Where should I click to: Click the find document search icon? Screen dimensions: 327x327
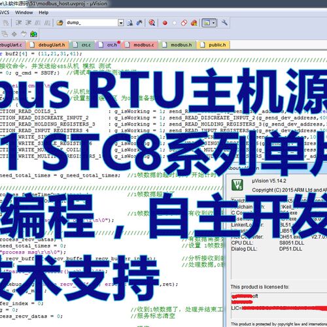click(130, 23)
